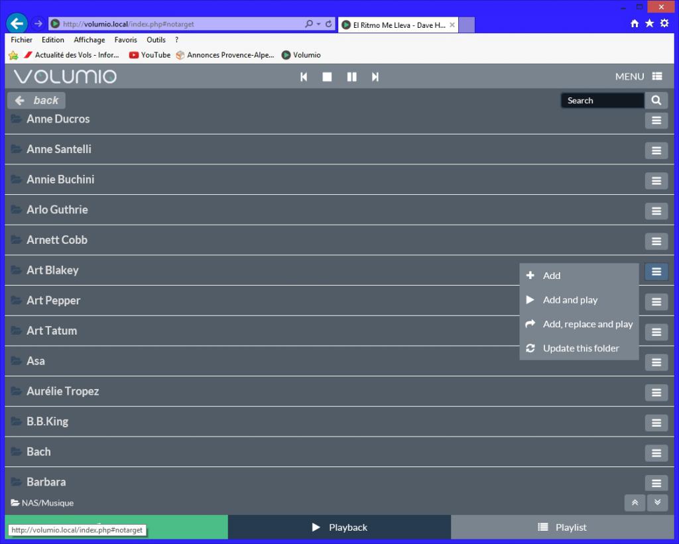
Task: Open actions menu for Anne Santelli
Action: (x=656, y=150)
